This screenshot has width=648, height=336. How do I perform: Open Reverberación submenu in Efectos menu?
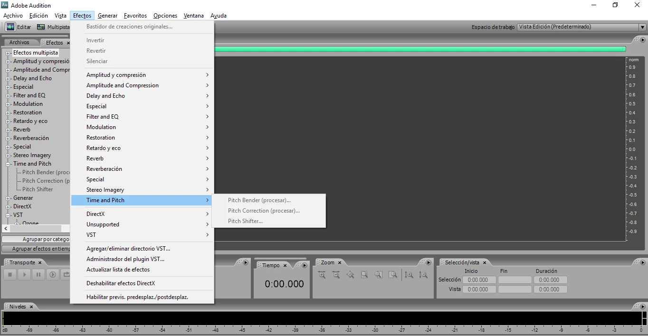[142, 169]
